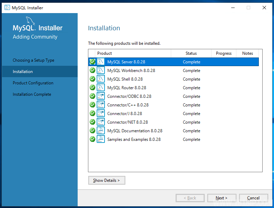Open the Product Configuration step

[x=33, y=83]
